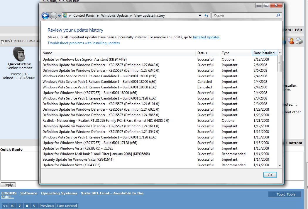The width and height of the screenshot is (308, 209).
Task: Click the update list scroll down arrow
Action: 280,165
